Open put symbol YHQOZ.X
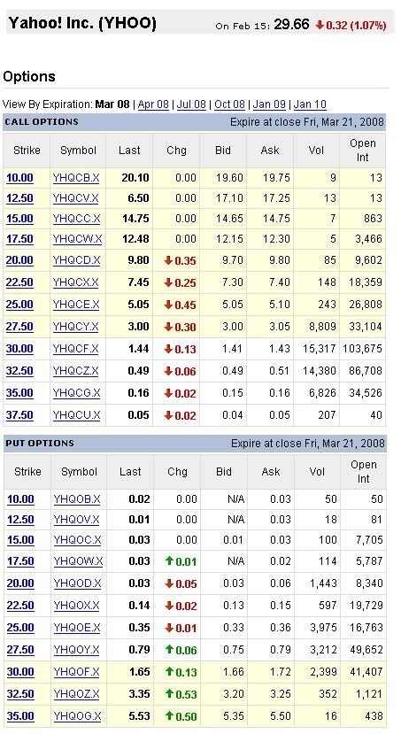 click(x=76, y=694)
